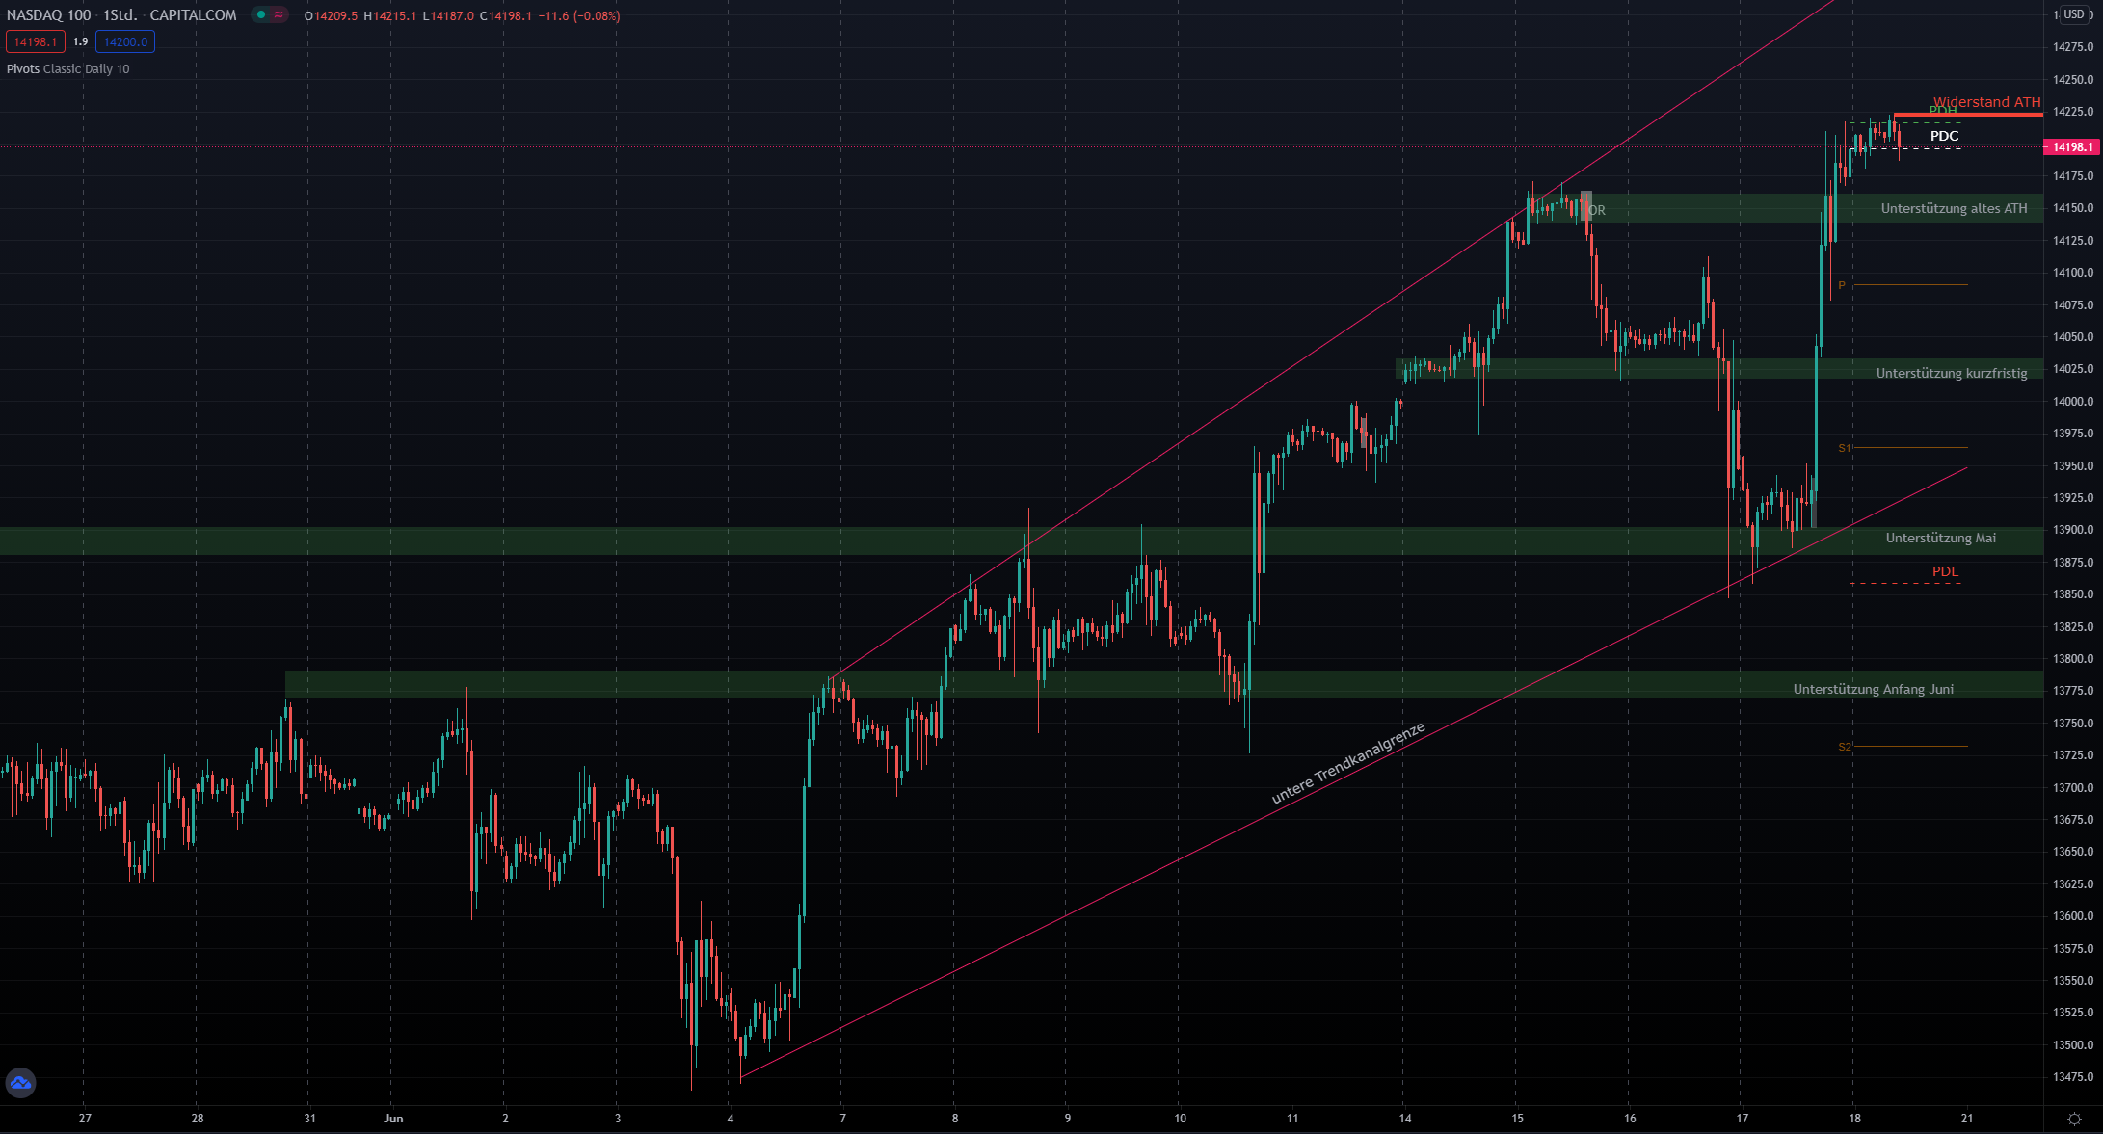The image size is (2103, 1134).
Task: Click the green market status dot
Action: pyautogui.click(x=261, y=15)
